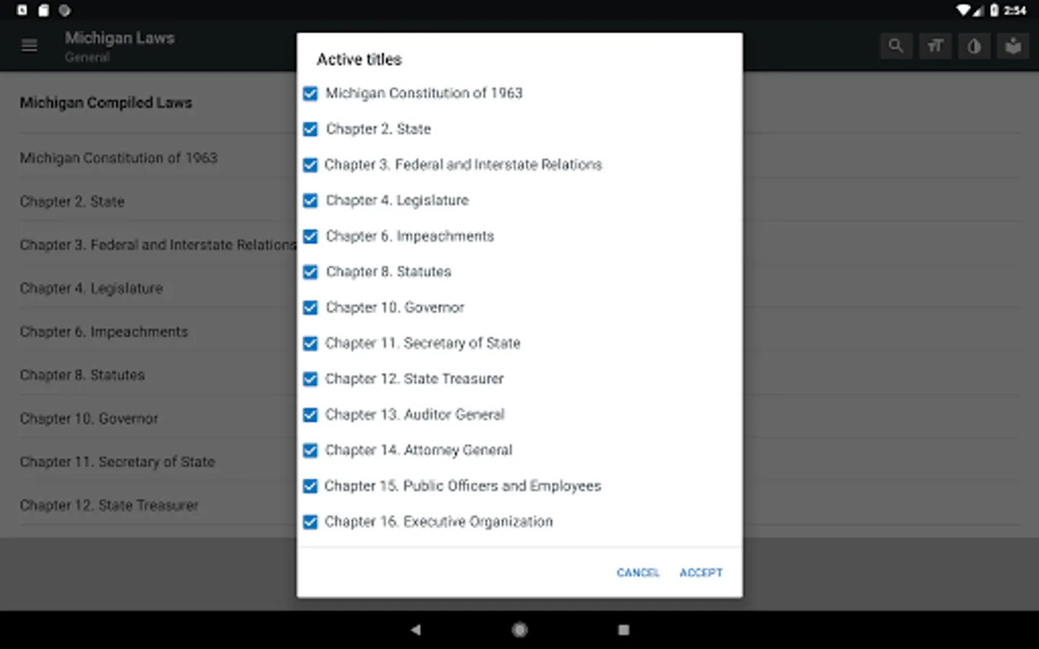Open Chapter 10. Governor in background list
The image size is (1039, 649).
(89, 418)
